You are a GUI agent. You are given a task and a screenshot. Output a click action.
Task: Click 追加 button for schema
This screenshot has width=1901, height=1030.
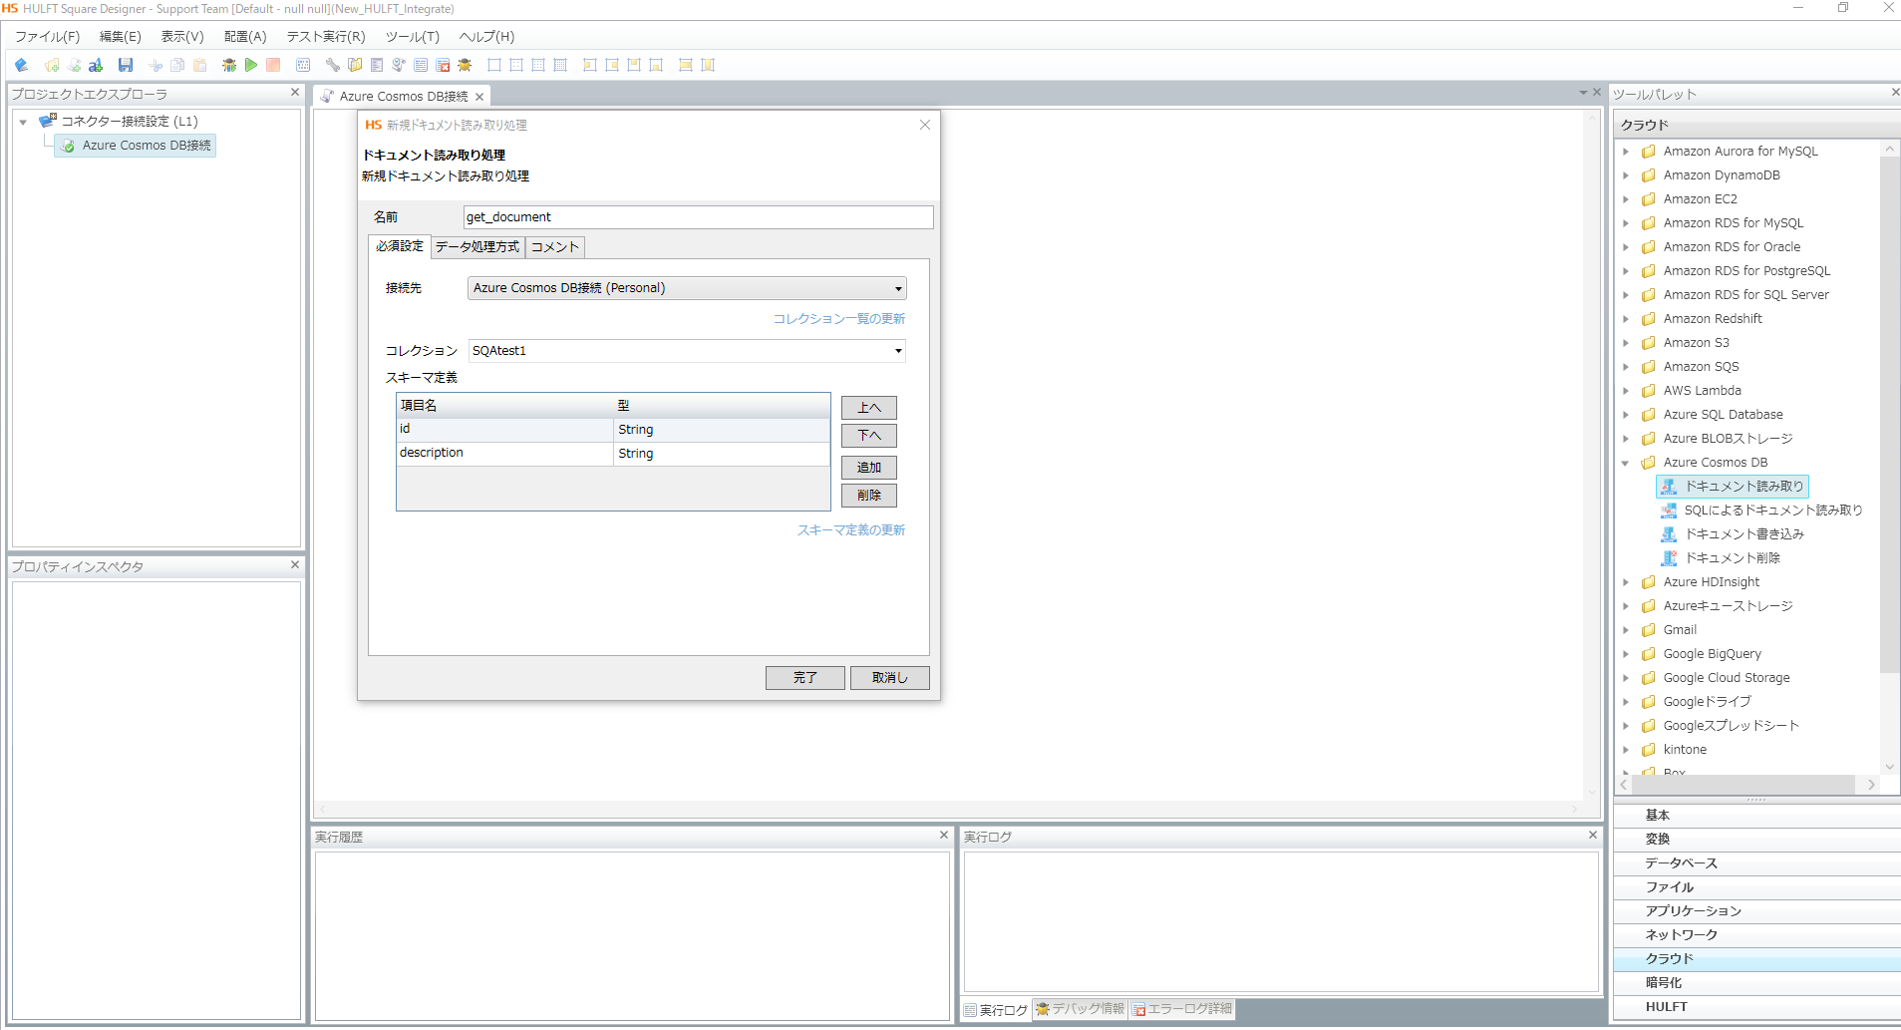click(x=869, y=468)
